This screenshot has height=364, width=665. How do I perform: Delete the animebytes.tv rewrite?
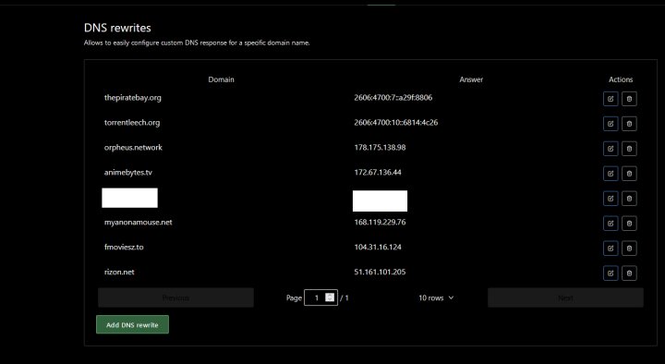point(629,174)
